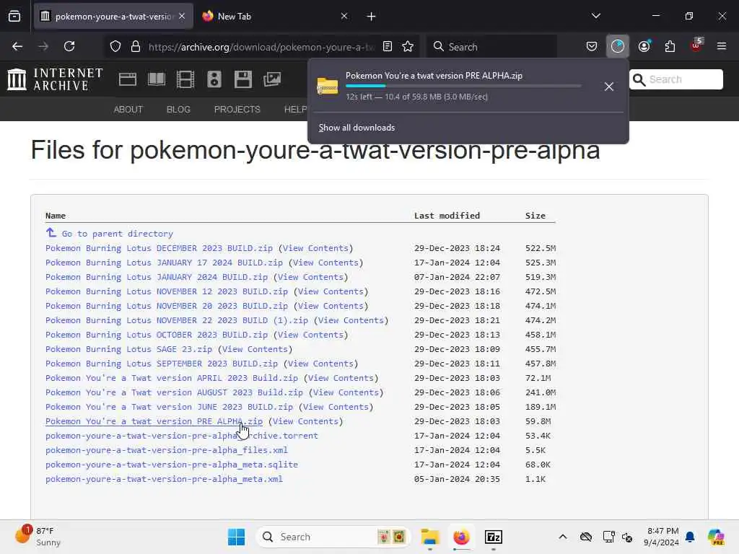Click site security padlock icon
The height and width of the screenshot is (554, 739).
(136, 46)
